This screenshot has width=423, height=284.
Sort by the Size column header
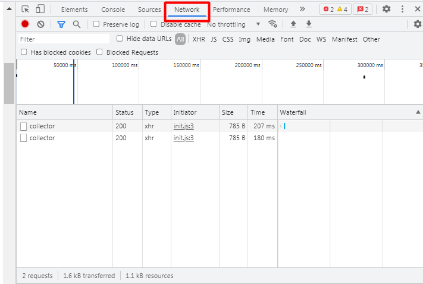(x=234, y=112)
